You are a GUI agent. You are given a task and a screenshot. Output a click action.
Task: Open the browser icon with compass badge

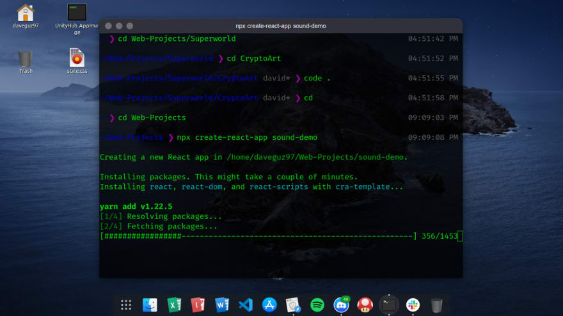(x=293, y=305)
